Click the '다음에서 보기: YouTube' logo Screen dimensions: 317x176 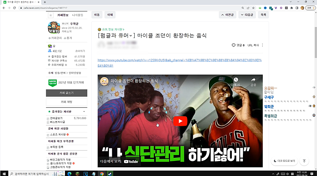(x=131, y=161)
